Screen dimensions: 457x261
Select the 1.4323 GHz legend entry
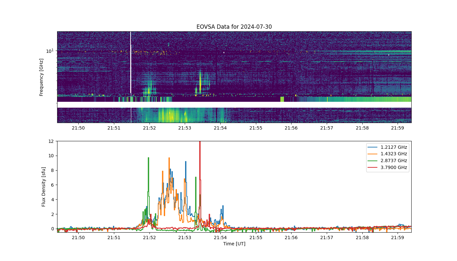click(x=387, y=154)
